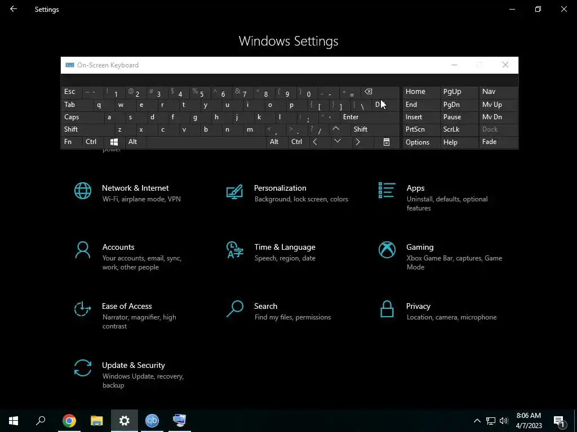Toggle ScrLk key on On-Screen Keyboard
The width and height of the screenshot is (577, 432).
(459, 129)
